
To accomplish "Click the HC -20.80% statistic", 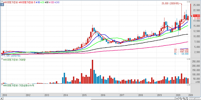I will (x=181, y=54).
